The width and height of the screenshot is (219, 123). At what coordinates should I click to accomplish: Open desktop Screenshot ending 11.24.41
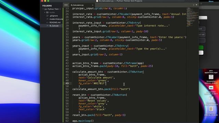click(211, 111)
